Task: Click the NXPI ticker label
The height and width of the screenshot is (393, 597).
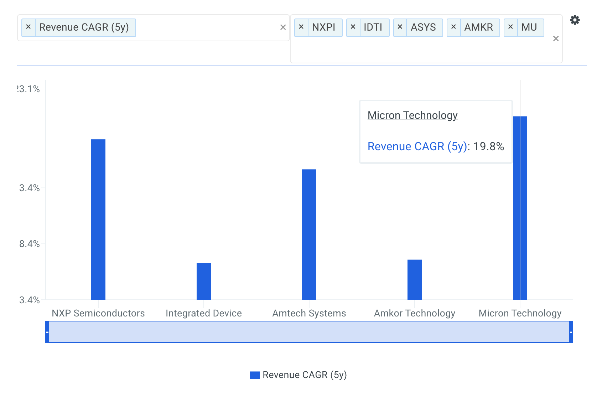Action: (323, 27)
